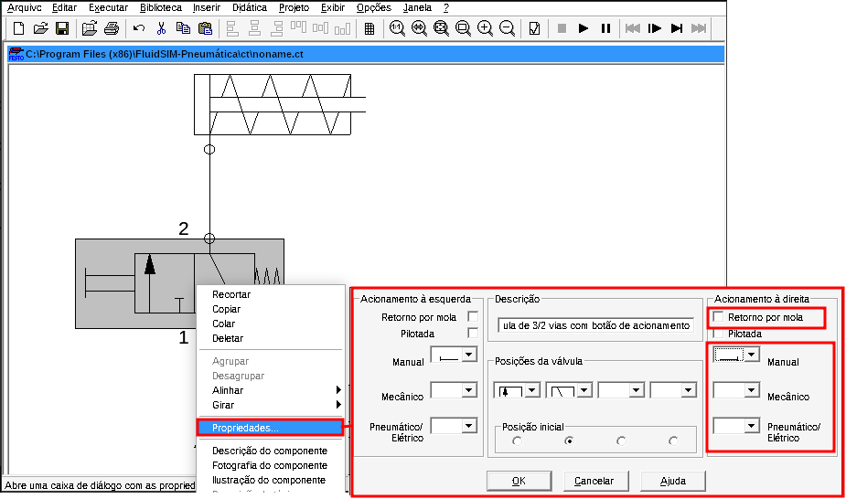This screenshot has height=499, width=846.
Task: Open left Manual actuation dropdown
Action: click(x=469, y=355)
